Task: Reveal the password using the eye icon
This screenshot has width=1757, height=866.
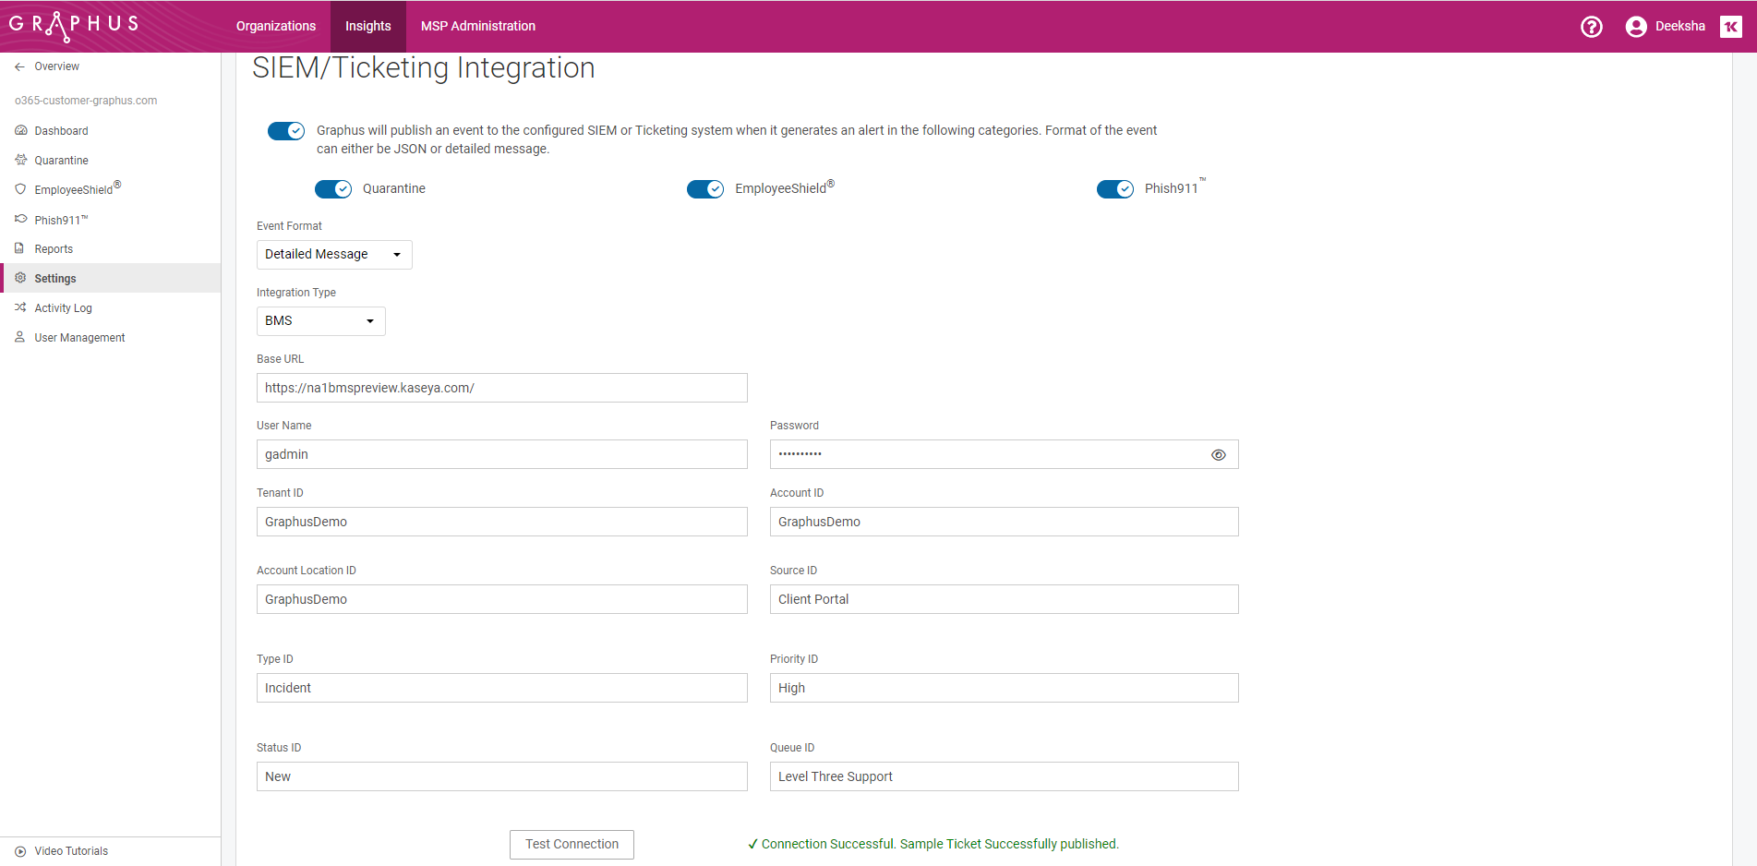Action: [1218, 454]
